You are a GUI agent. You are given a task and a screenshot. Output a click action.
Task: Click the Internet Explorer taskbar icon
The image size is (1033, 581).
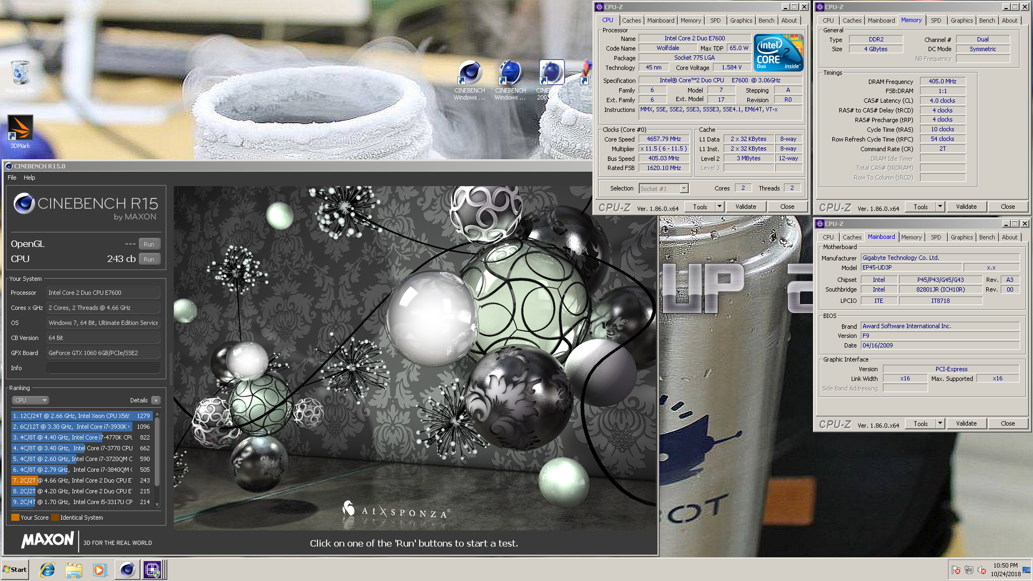pos(47,570)
